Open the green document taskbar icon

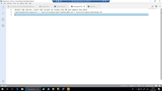pos(53,89)
